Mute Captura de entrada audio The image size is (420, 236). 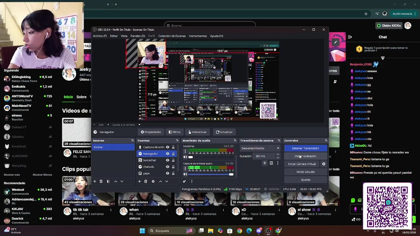click(x=185, y=174)
